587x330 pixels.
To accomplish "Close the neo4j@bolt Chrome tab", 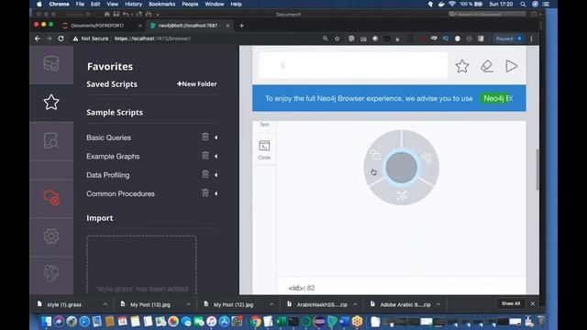I will click(x=227, y=26).
